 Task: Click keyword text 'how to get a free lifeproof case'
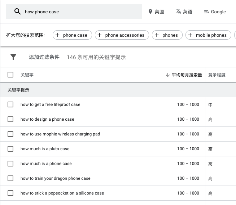[x=51, y=104]
